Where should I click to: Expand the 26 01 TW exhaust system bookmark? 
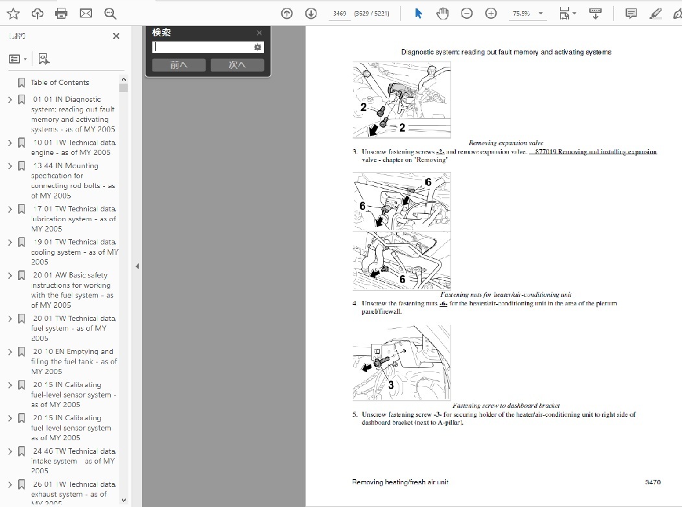10,485
